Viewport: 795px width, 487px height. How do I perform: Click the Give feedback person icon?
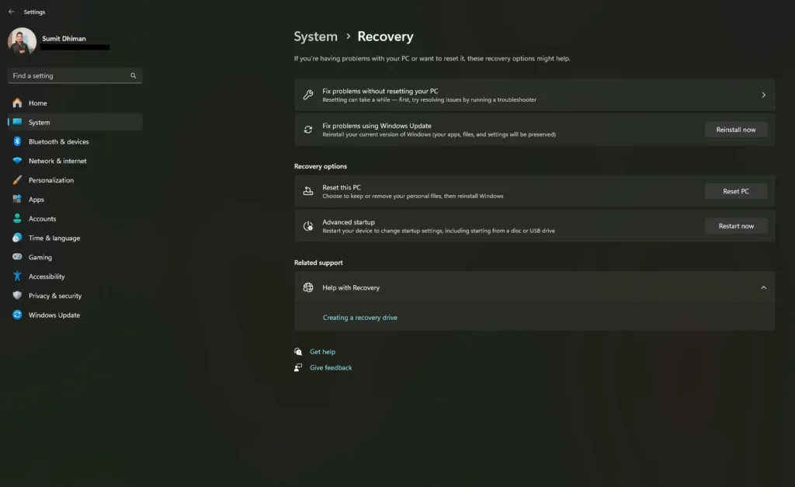click(298, 368)
